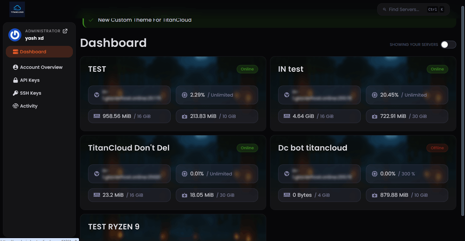Click the Offline status badge
This screenshot has width=465, height=241.
pyautogui.click(x=437, y=148)
